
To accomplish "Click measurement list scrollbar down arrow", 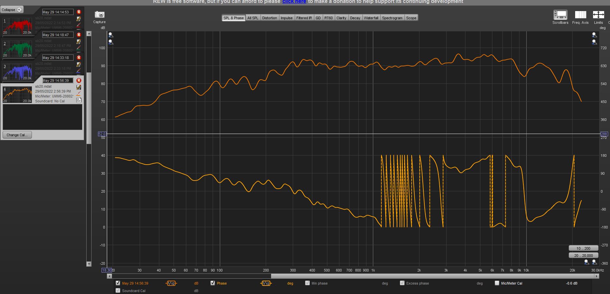I will pyautogui.click(x=89, y=264).
